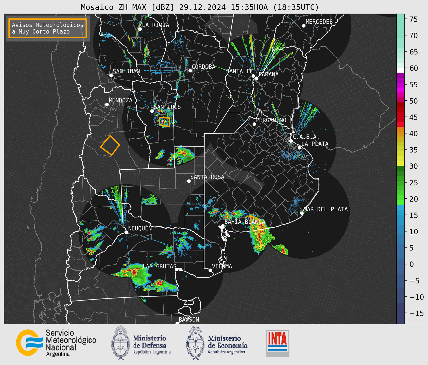Click the RAWSON city label
The height and width of the screenshot is (365, 428).
(189, 320)
